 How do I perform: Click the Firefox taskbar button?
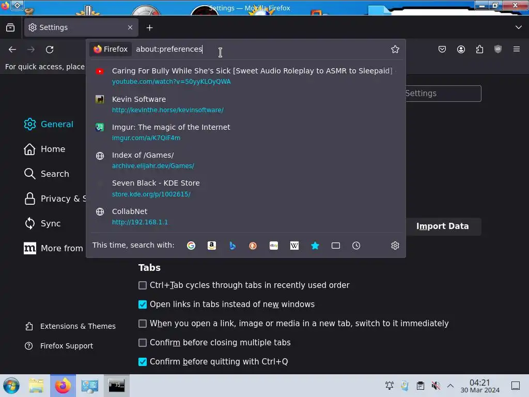(x=63, y=386)
